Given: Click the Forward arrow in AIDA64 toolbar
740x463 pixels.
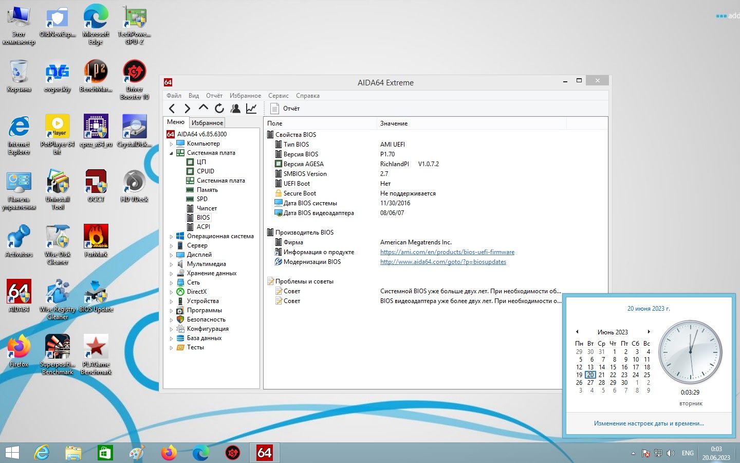Looking at the screenshot, I should point(187,109).
